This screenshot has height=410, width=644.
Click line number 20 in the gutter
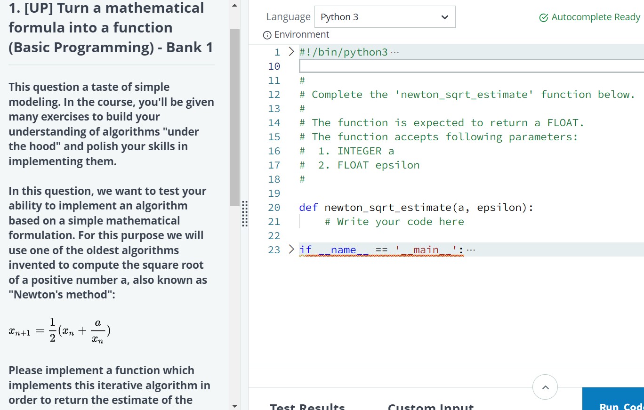(274, 207)
